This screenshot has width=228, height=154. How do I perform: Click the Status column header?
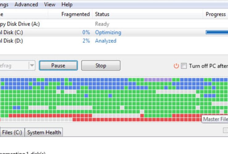click(102, 14)
